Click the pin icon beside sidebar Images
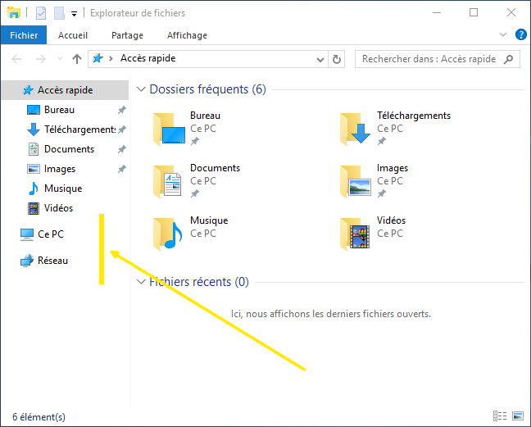This screenshot has width=531, height=427. click(122, 169)
